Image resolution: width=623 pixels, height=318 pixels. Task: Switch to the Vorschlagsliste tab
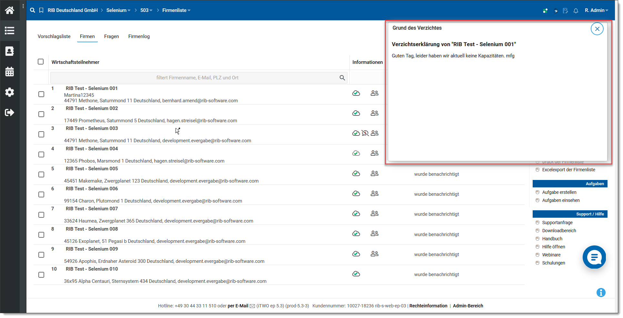[54, 36]
